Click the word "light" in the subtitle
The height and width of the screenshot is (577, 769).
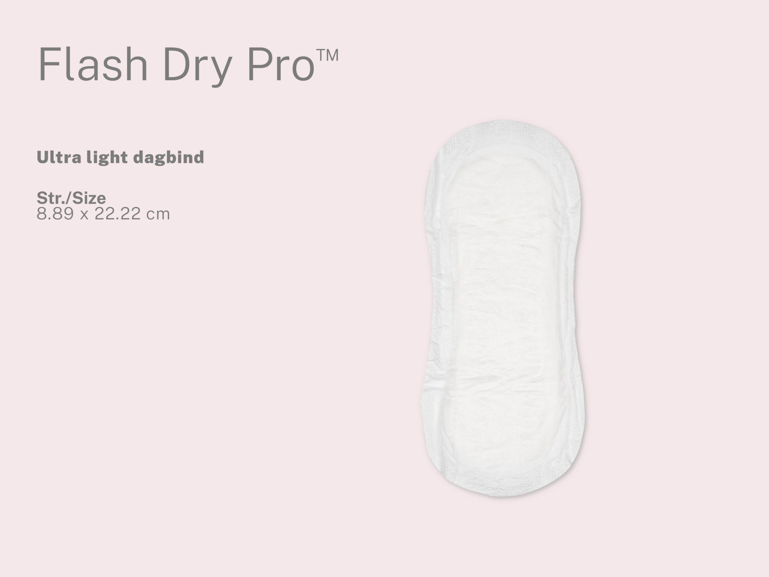pos(107,158)
